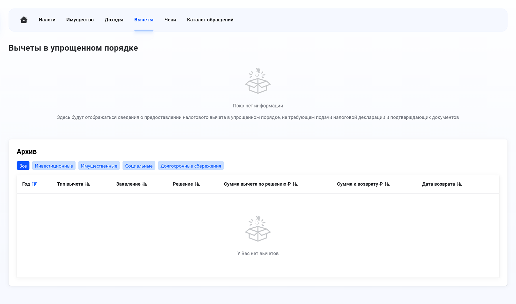Click the Год column header label
Viewport: 516px width, 304px height.
(x=26, y=184)
